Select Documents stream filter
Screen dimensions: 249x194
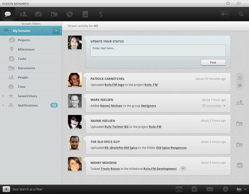coord(31,68)
